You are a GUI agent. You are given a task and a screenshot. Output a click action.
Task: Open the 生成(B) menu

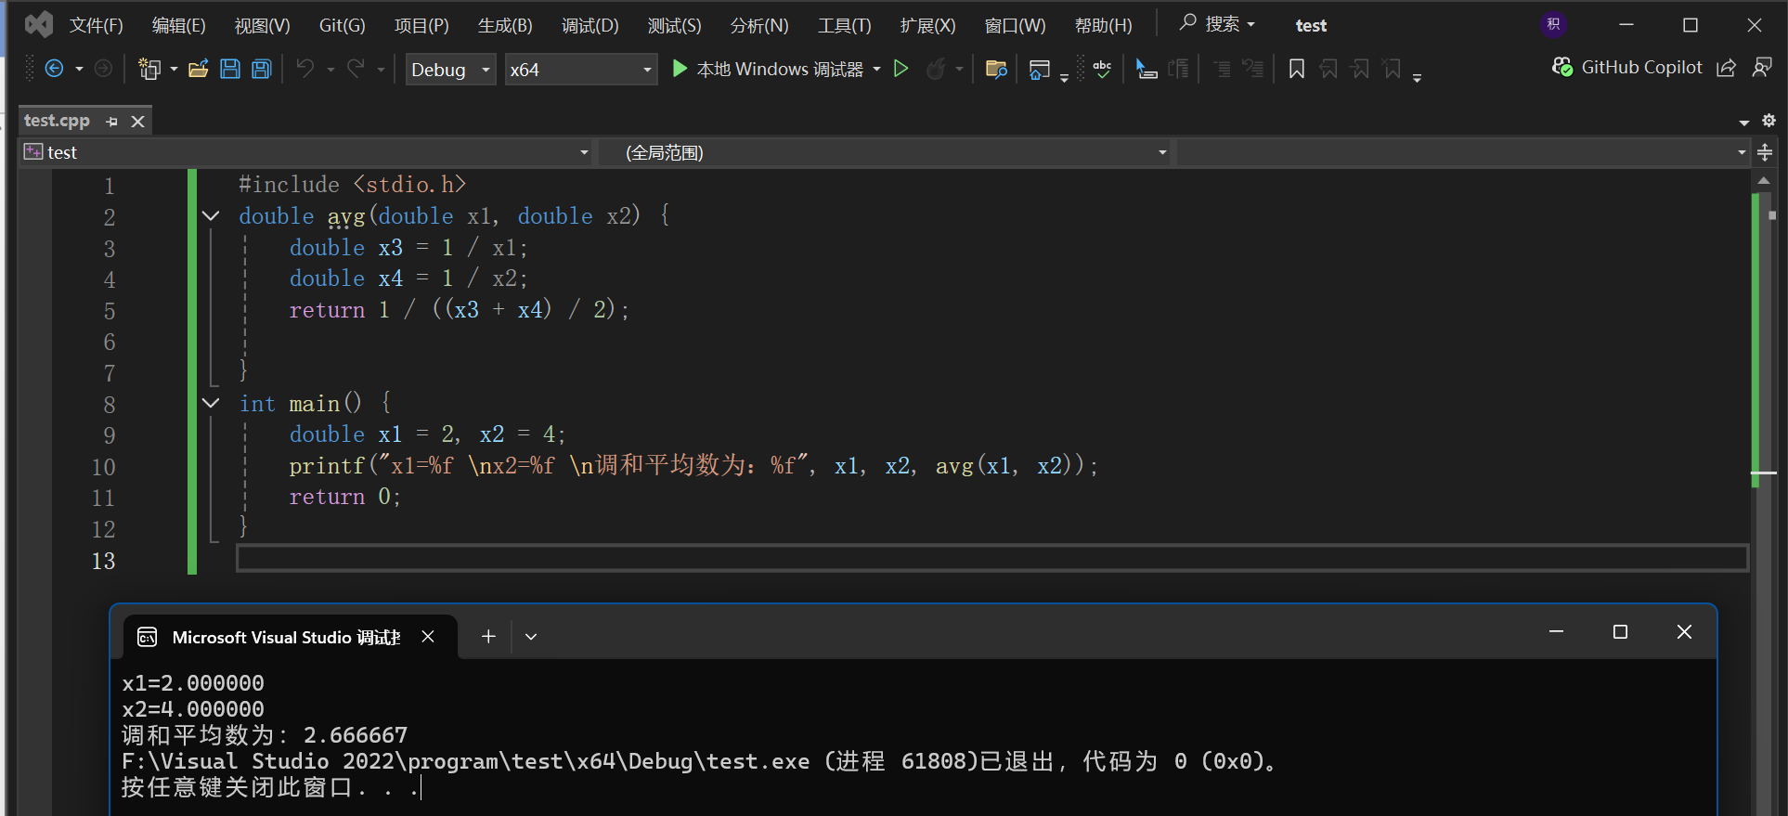coord(505,25)
